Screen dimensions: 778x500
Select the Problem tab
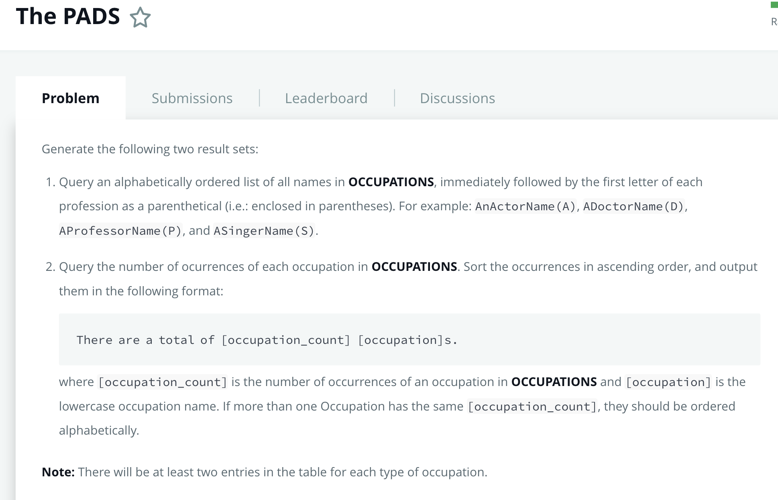pyautogui.click(x=71, y=98)
